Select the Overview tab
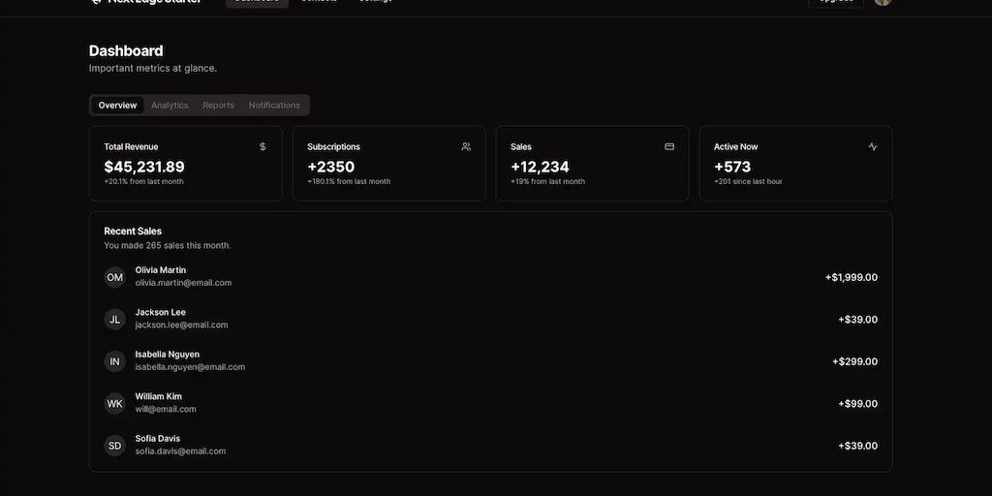 point(117,105)
